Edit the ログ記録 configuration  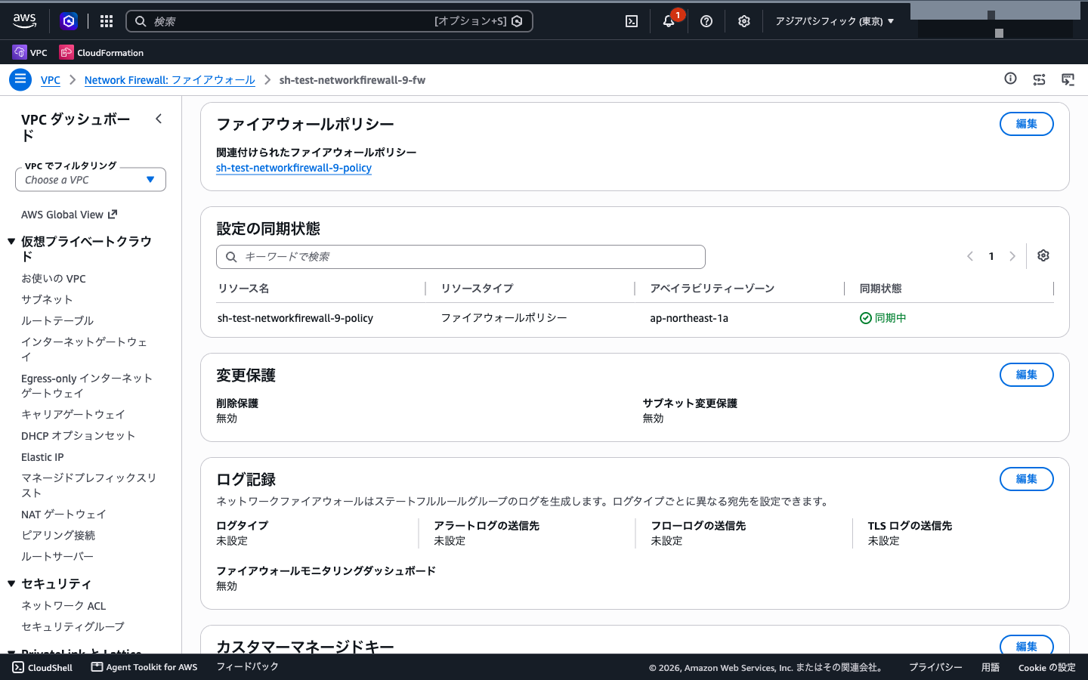click(1026, 479)
